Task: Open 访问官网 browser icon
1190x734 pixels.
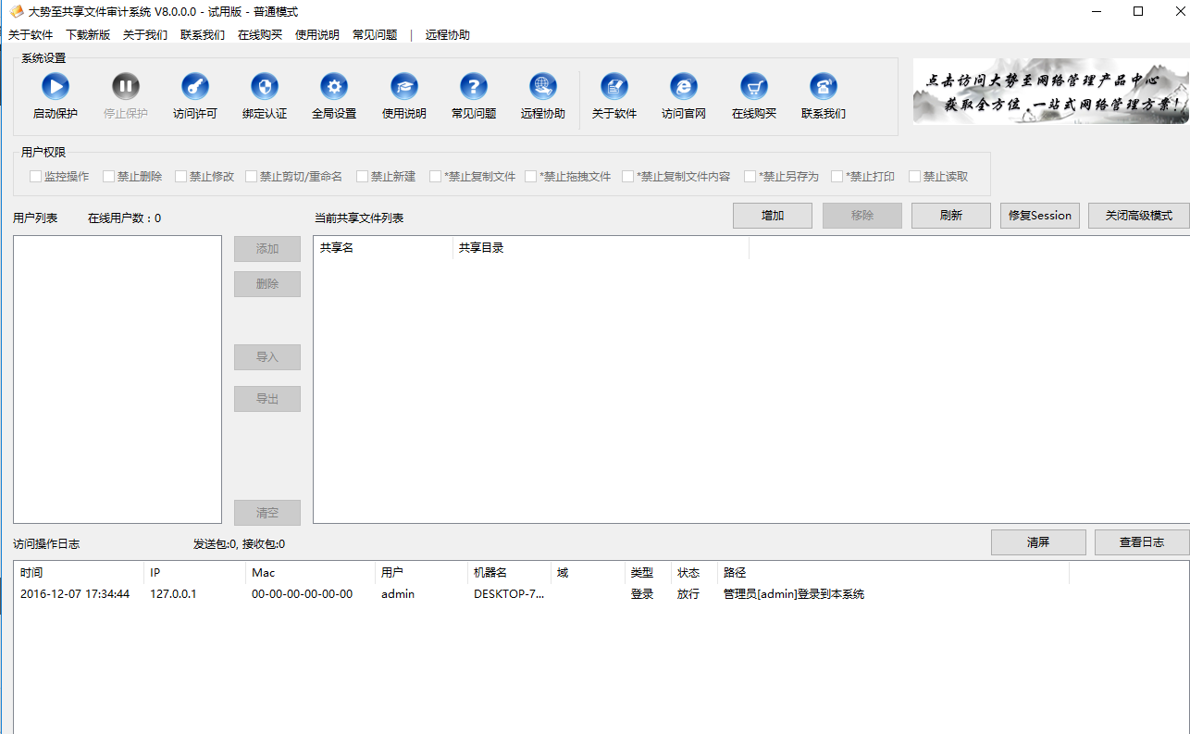Action: (684, 87)
